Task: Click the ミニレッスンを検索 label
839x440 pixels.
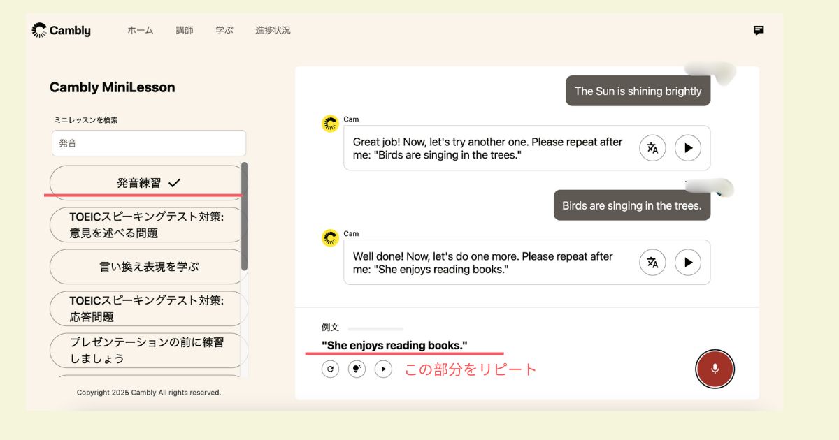Action: pyautogui.click(x=85, y=120)
